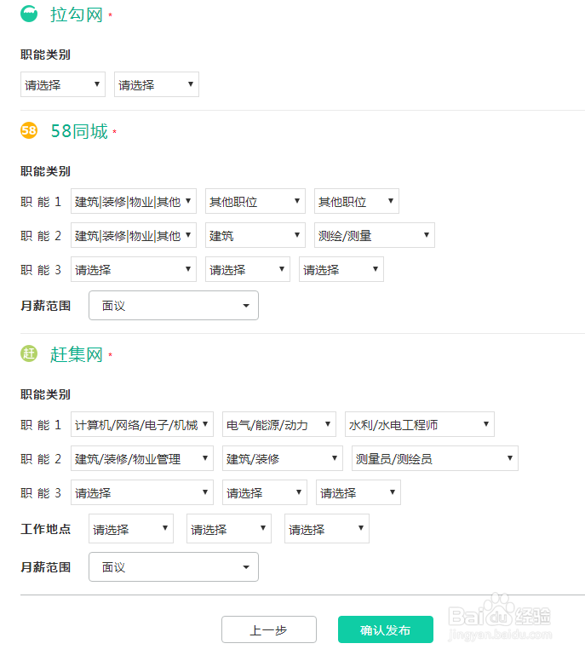Open first 拉勾网 job category dropdown
585x655 pixels.
tap(62, 84)
